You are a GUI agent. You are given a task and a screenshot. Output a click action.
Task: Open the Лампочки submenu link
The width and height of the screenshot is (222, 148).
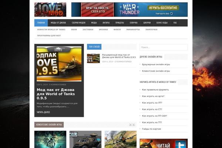[x=151, y=30]
